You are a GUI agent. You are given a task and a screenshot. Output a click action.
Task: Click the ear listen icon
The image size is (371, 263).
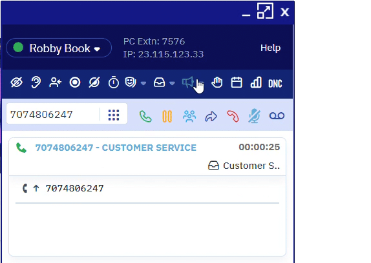(36, 83)
